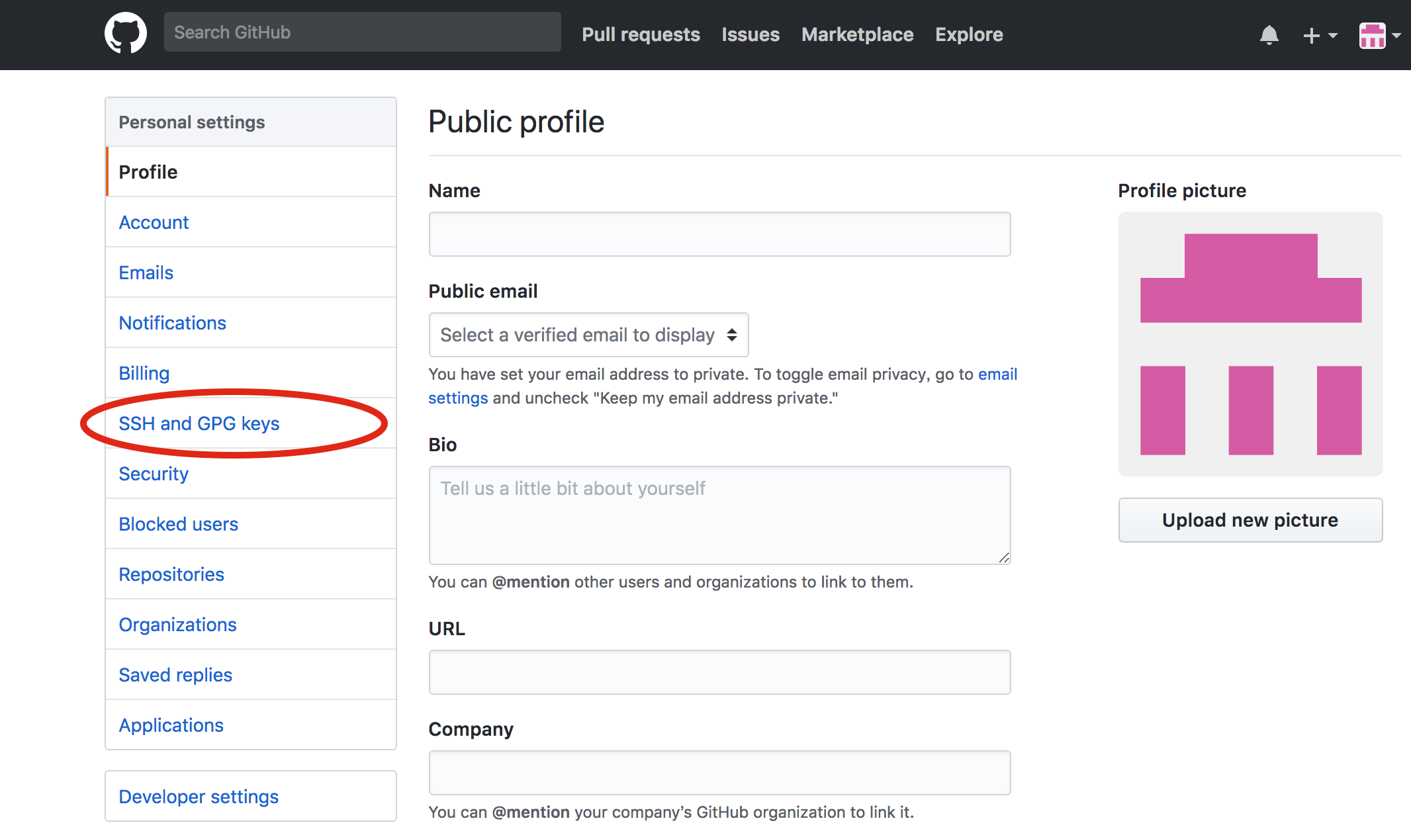
Task: Click the pink identicon profile picture
Action: pos(1250,344)
